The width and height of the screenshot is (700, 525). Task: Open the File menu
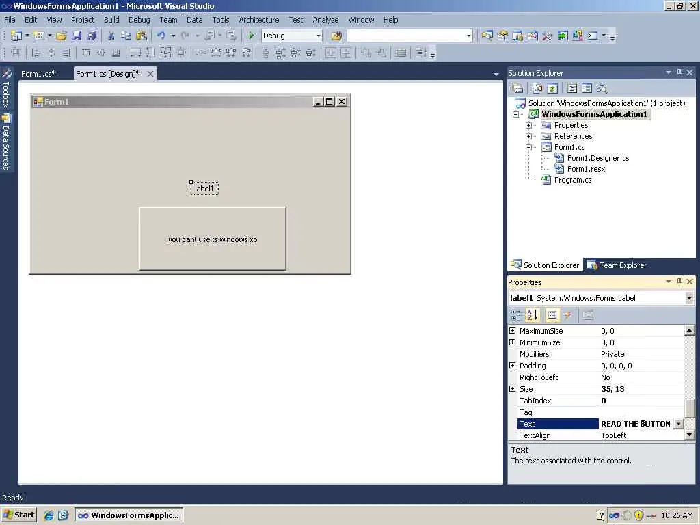tap(10, 20)
